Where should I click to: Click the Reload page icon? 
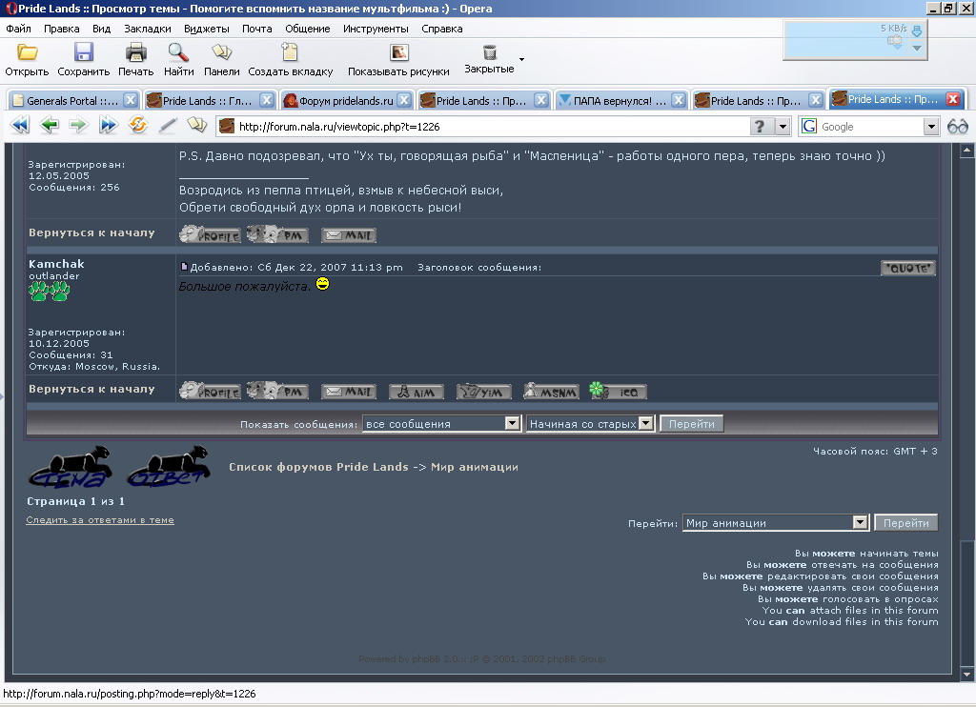point(138,126)
